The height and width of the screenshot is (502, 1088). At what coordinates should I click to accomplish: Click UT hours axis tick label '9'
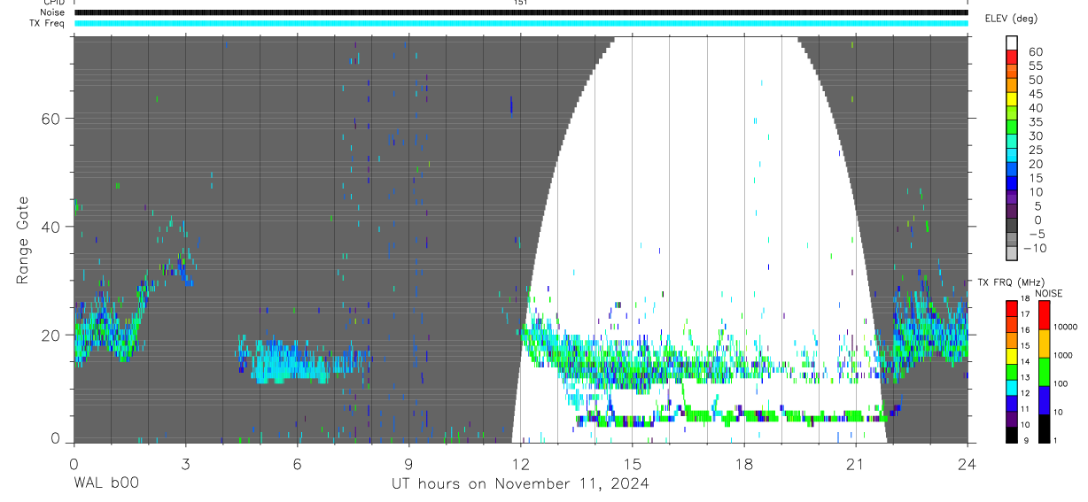point(408,463)
